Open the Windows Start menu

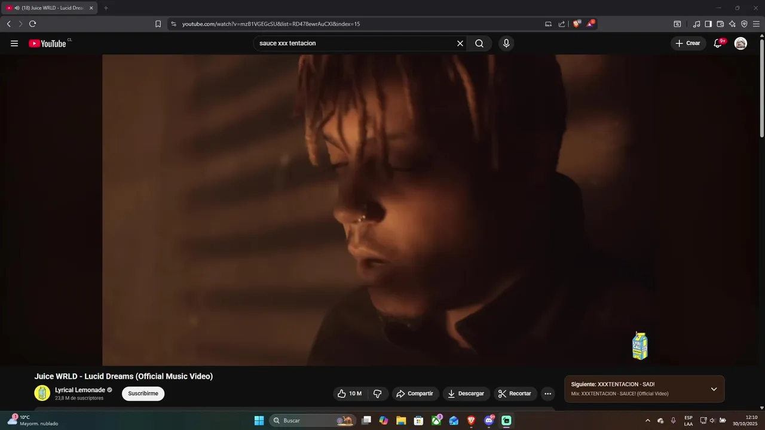coord(259,420)
